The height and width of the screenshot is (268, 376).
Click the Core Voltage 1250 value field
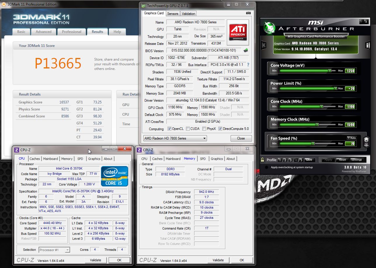point(350,71)
